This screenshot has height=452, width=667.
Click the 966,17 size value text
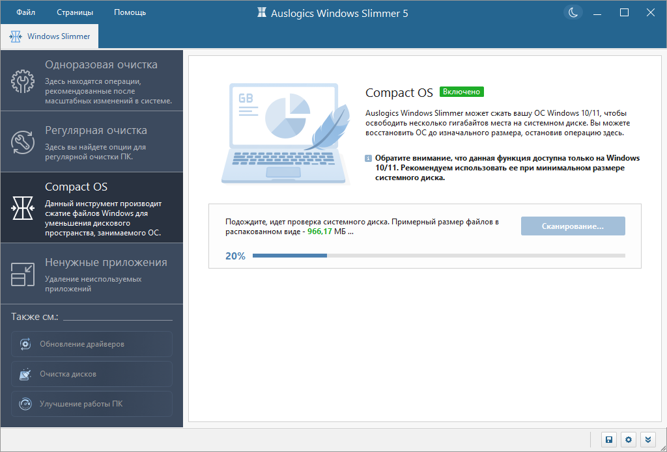319,232
